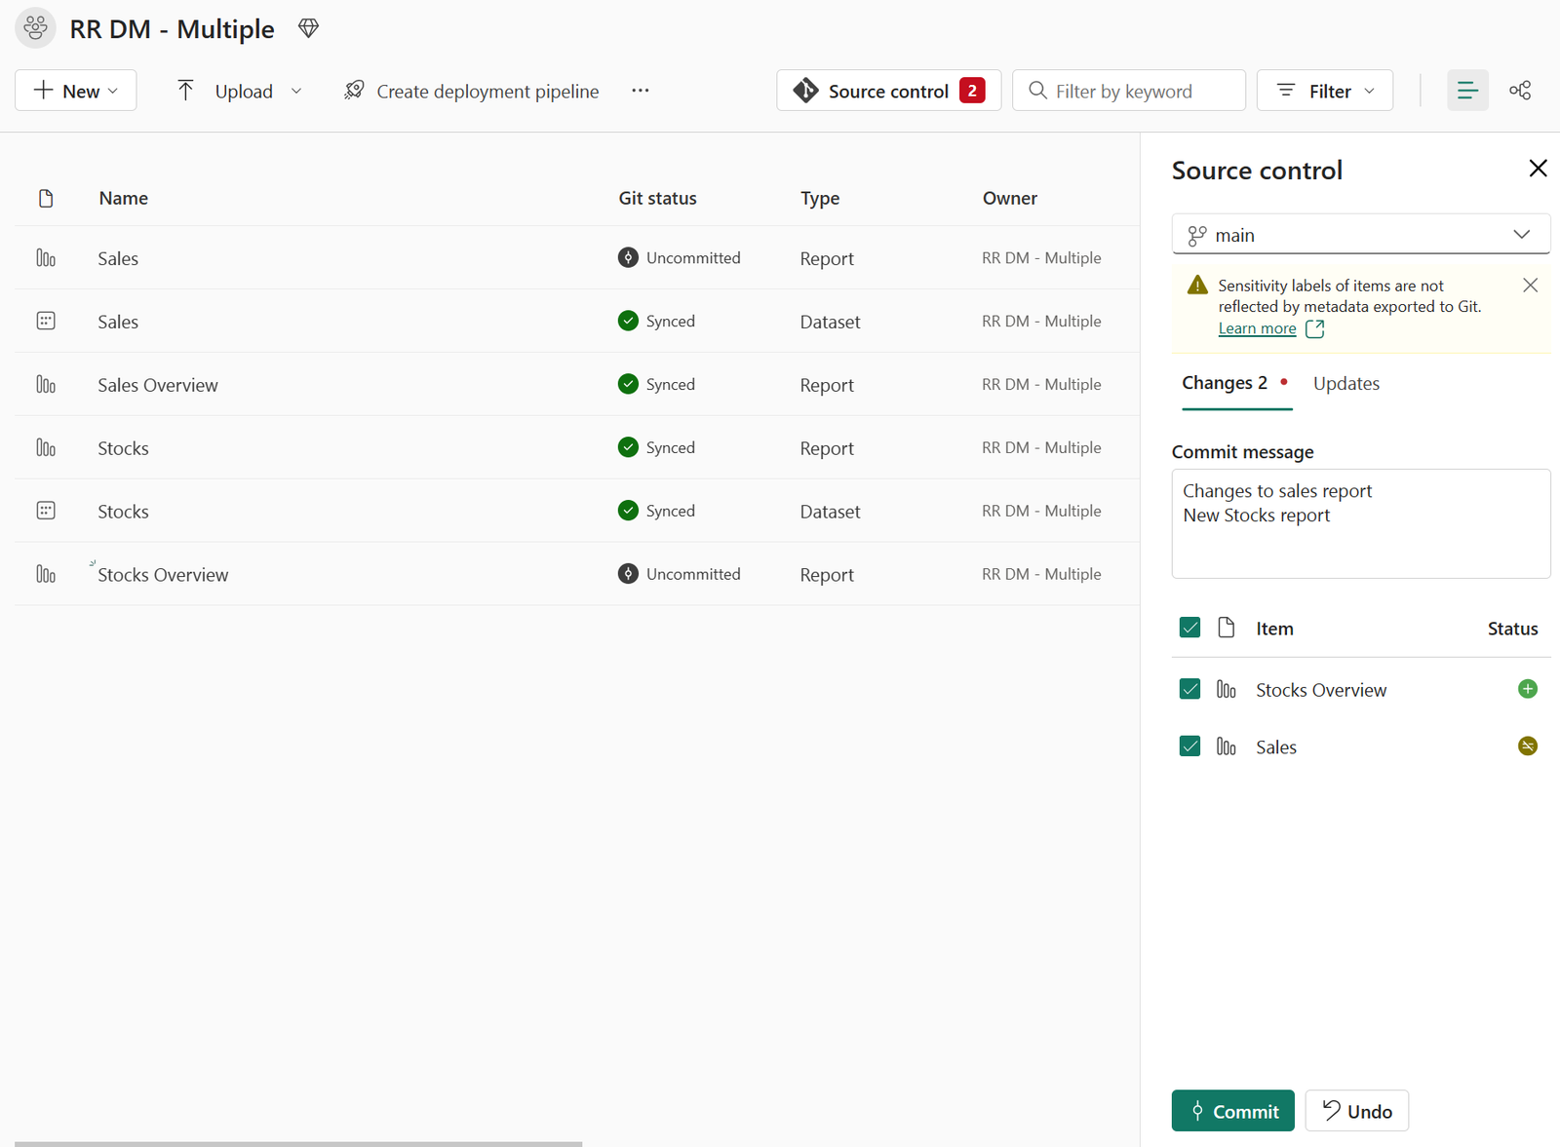1560x1147 pixels.
Task: Switch to lineage view icon
Action: coord(1520,91)
